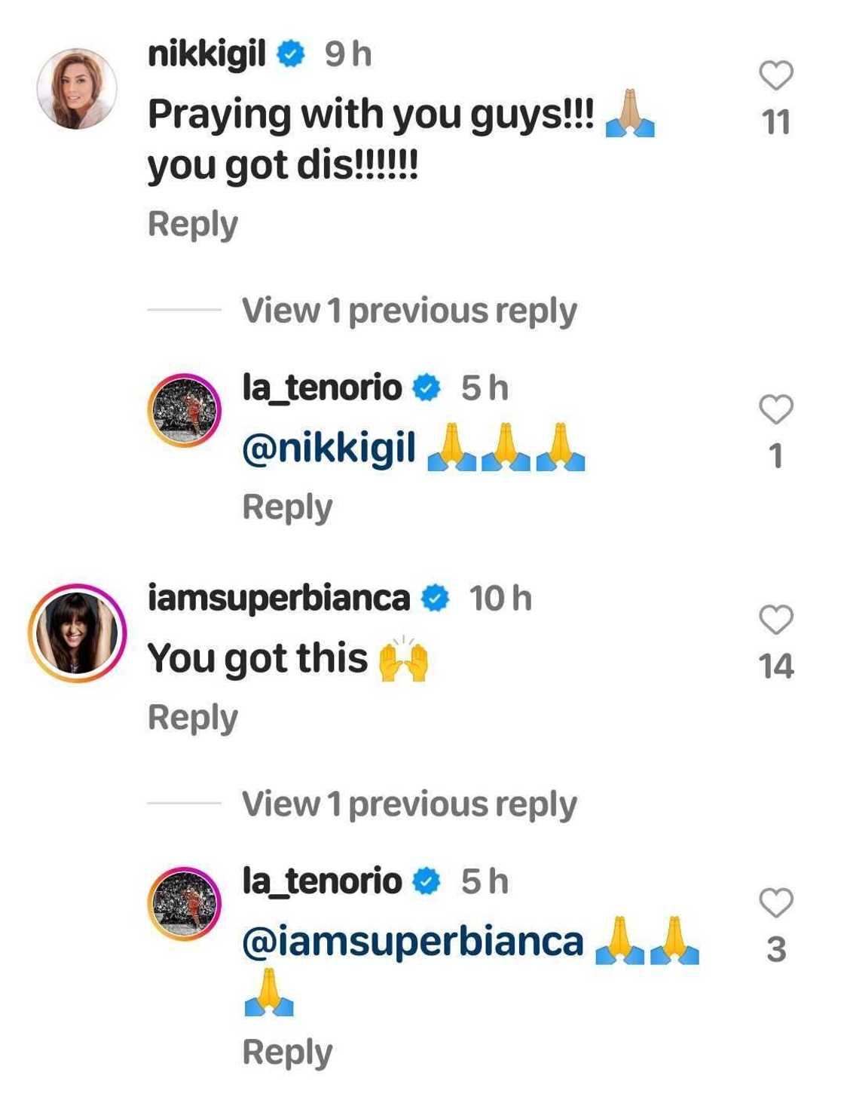844x1109 pixels.
Task: Like iamsuperbianca's "You got this" comment
Action: (775, 620)
